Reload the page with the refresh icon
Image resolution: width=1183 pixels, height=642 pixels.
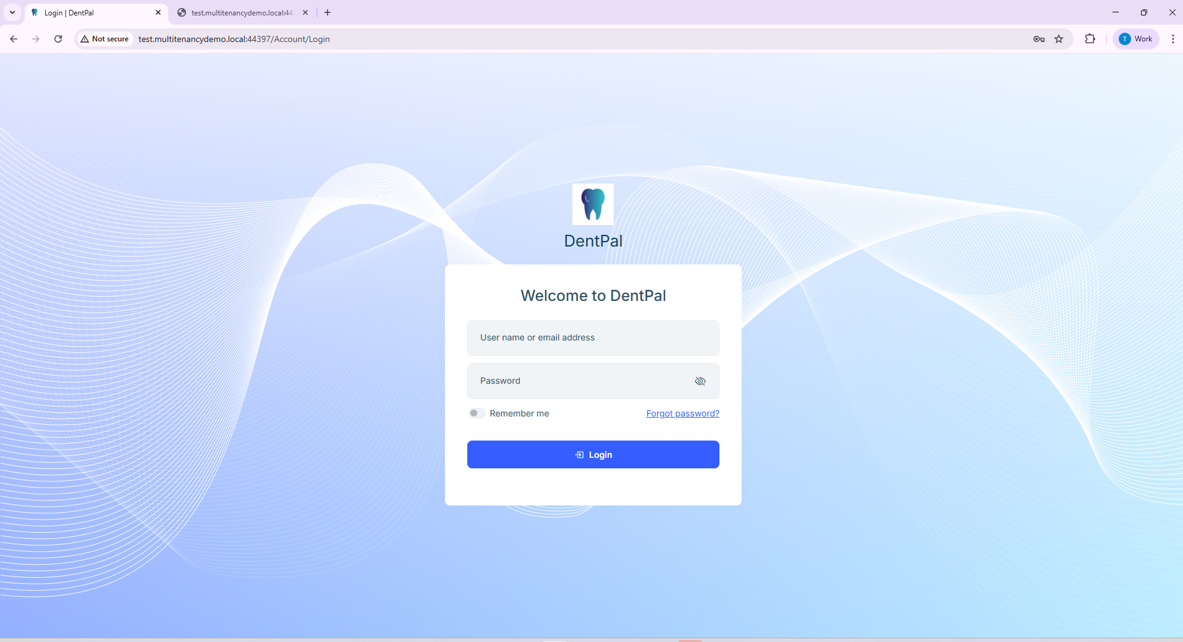click(58, 39)
